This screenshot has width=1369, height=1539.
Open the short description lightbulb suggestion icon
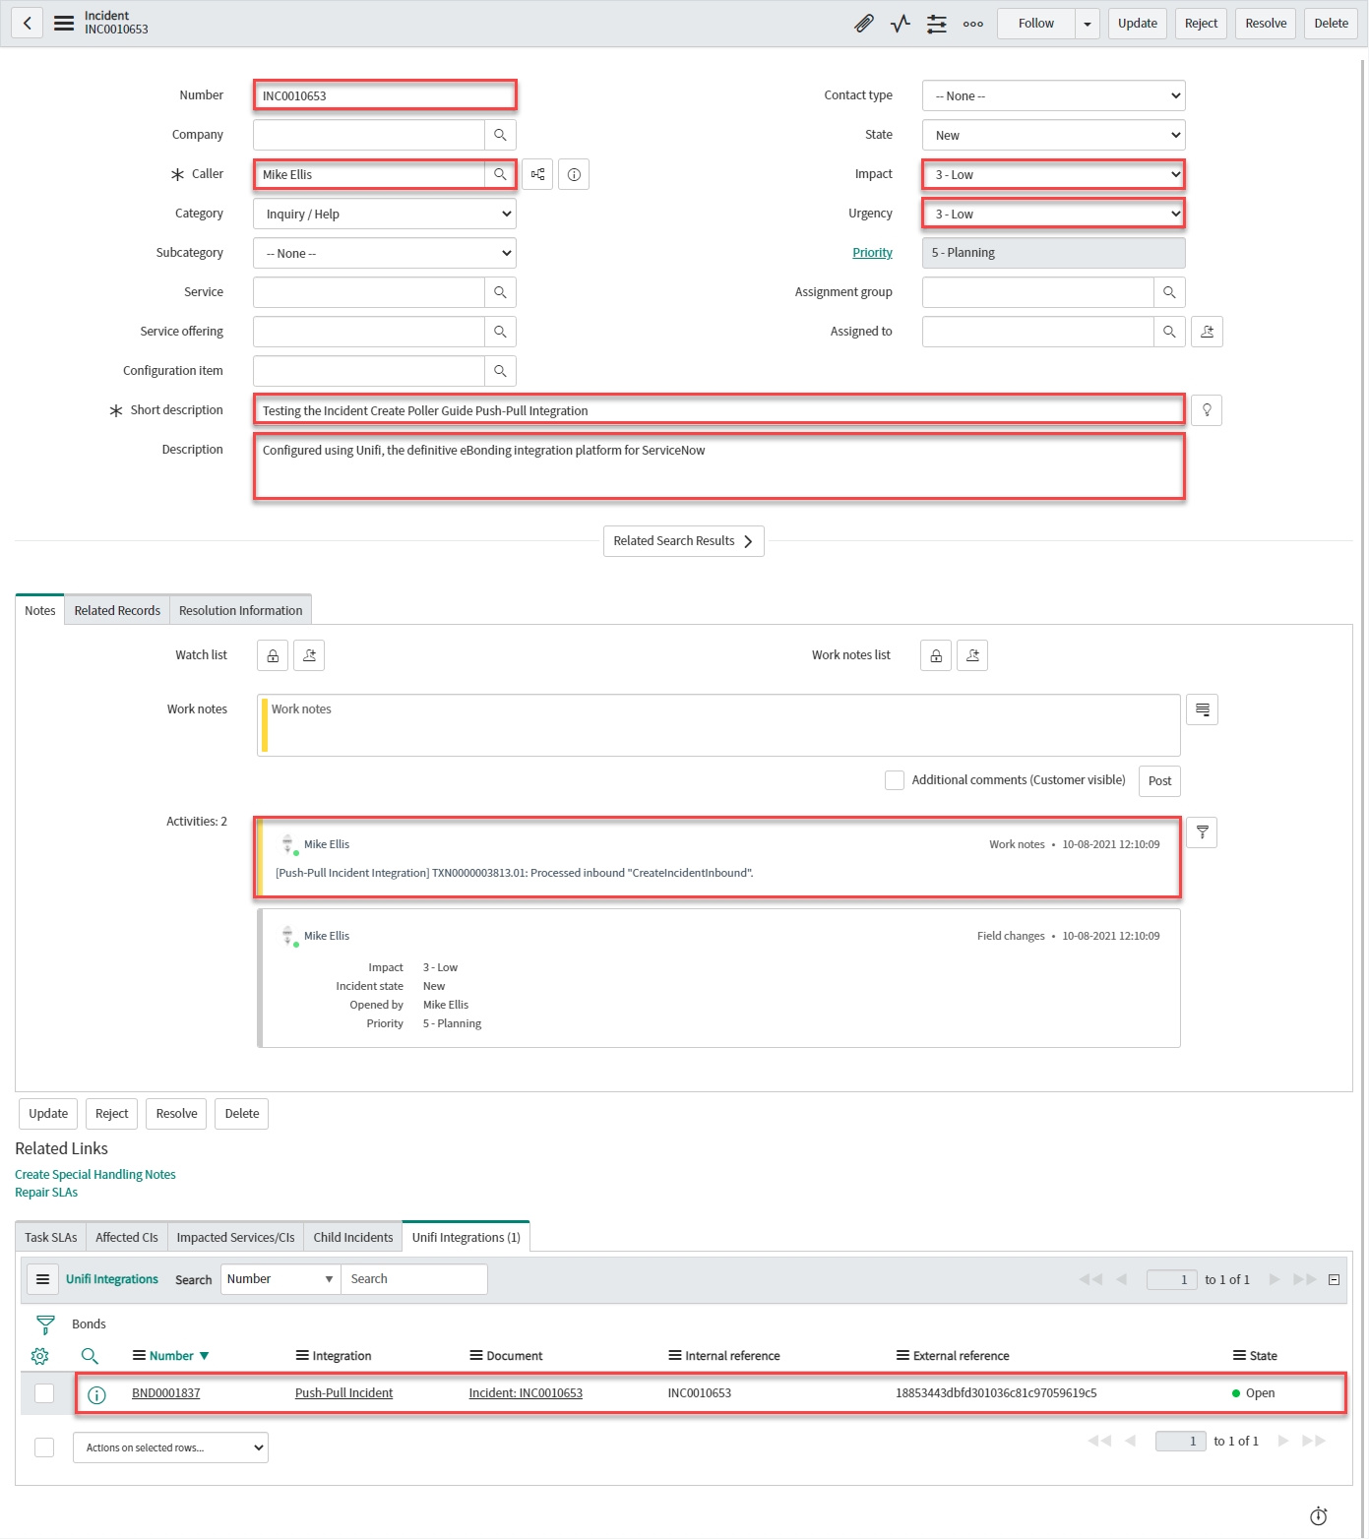tap(1206, 410)
